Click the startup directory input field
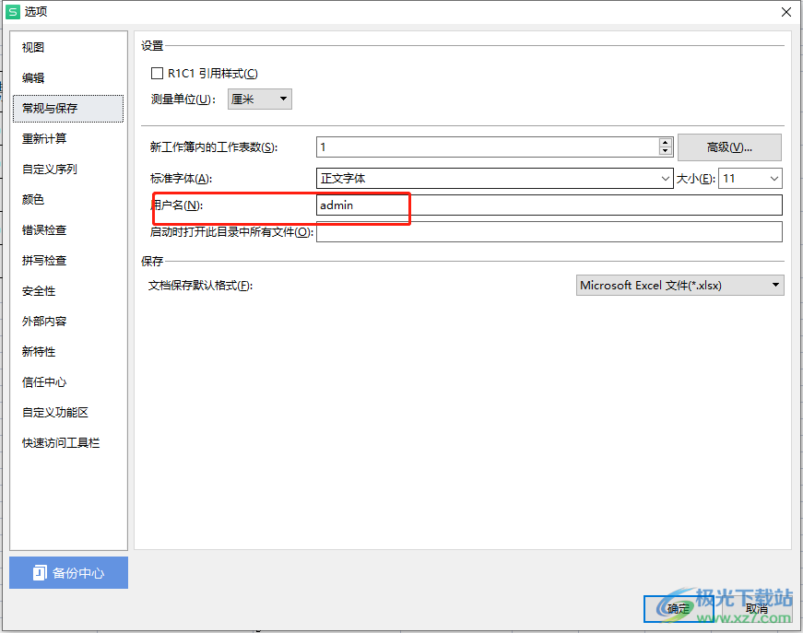 [549, 232]
